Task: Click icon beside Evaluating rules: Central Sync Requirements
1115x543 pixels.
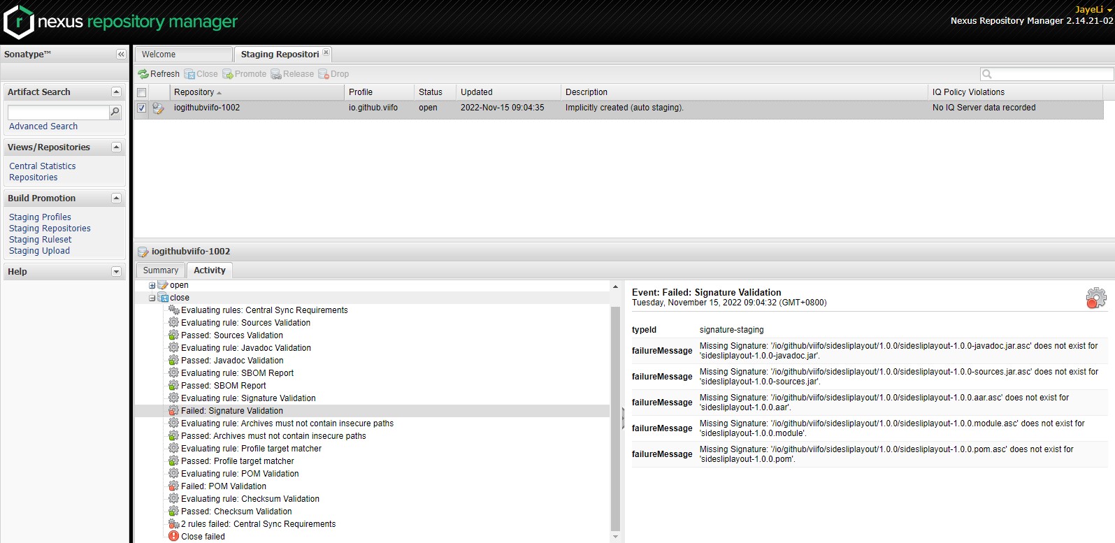Action: coord(173,310)
